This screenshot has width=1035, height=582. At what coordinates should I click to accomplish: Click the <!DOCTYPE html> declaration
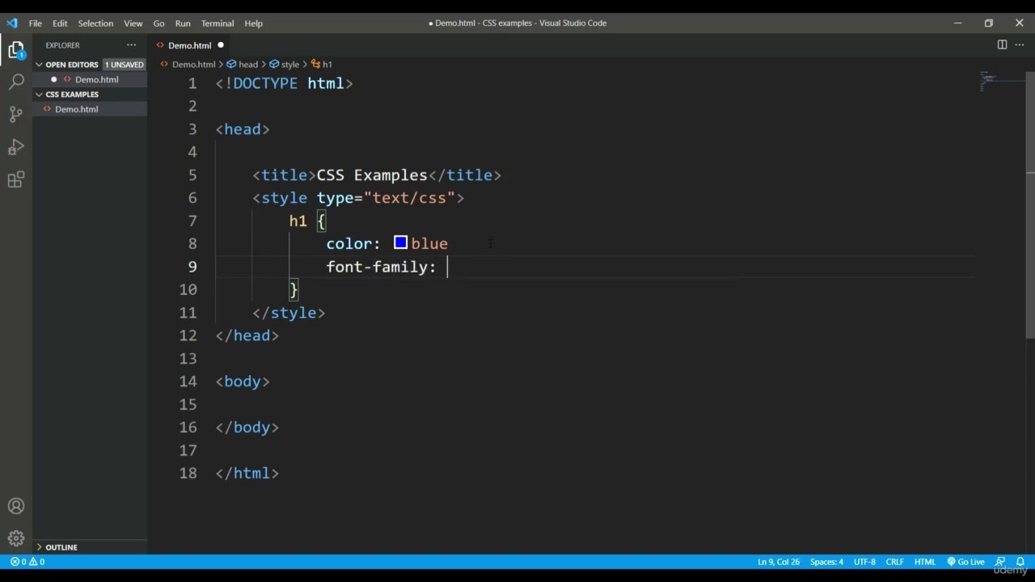tap(285, 83)
